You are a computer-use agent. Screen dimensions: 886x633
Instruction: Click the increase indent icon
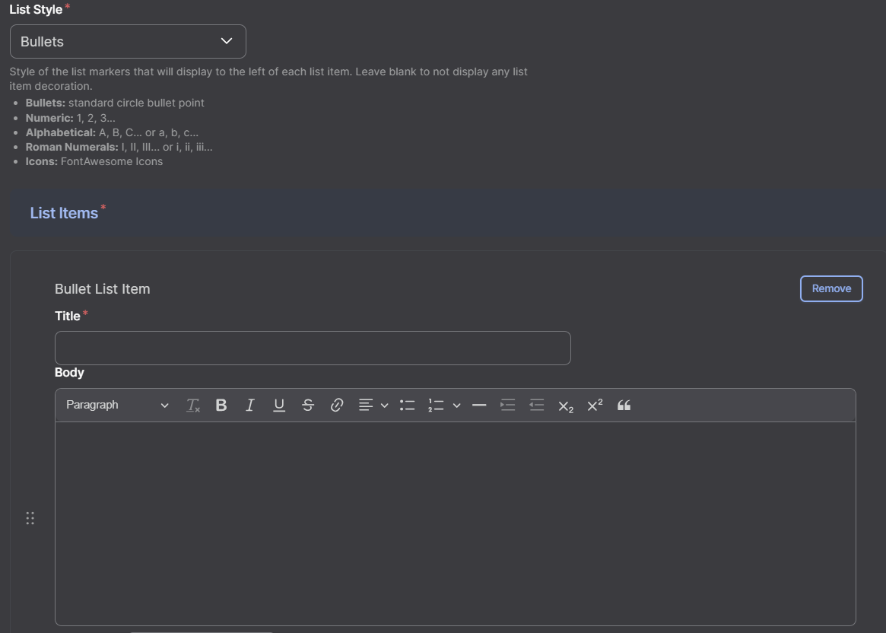(x=508, y=406)
